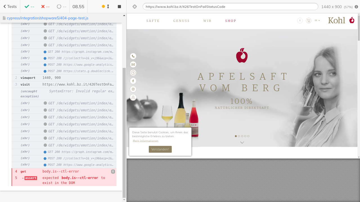Image resolution: width=360 pixels, height=202 pixels.
Task: Open the SHOP menu item
Action: tap(231, 21)
